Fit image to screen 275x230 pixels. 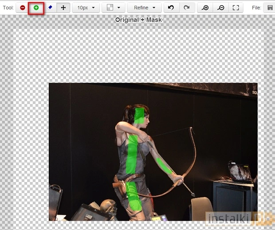tap(236, 8)
